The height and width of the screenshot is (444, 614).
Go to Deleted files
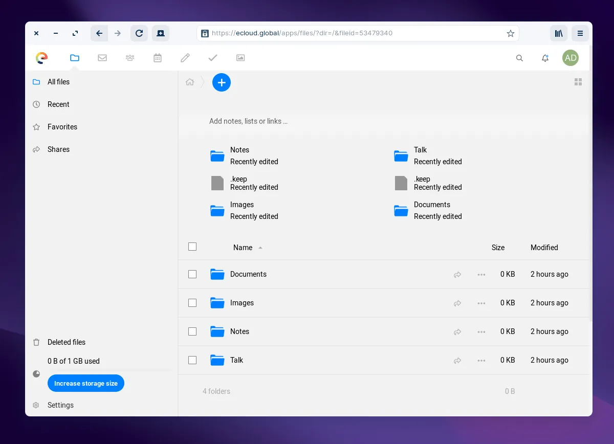pyautogui.click(x=67, y=342)
